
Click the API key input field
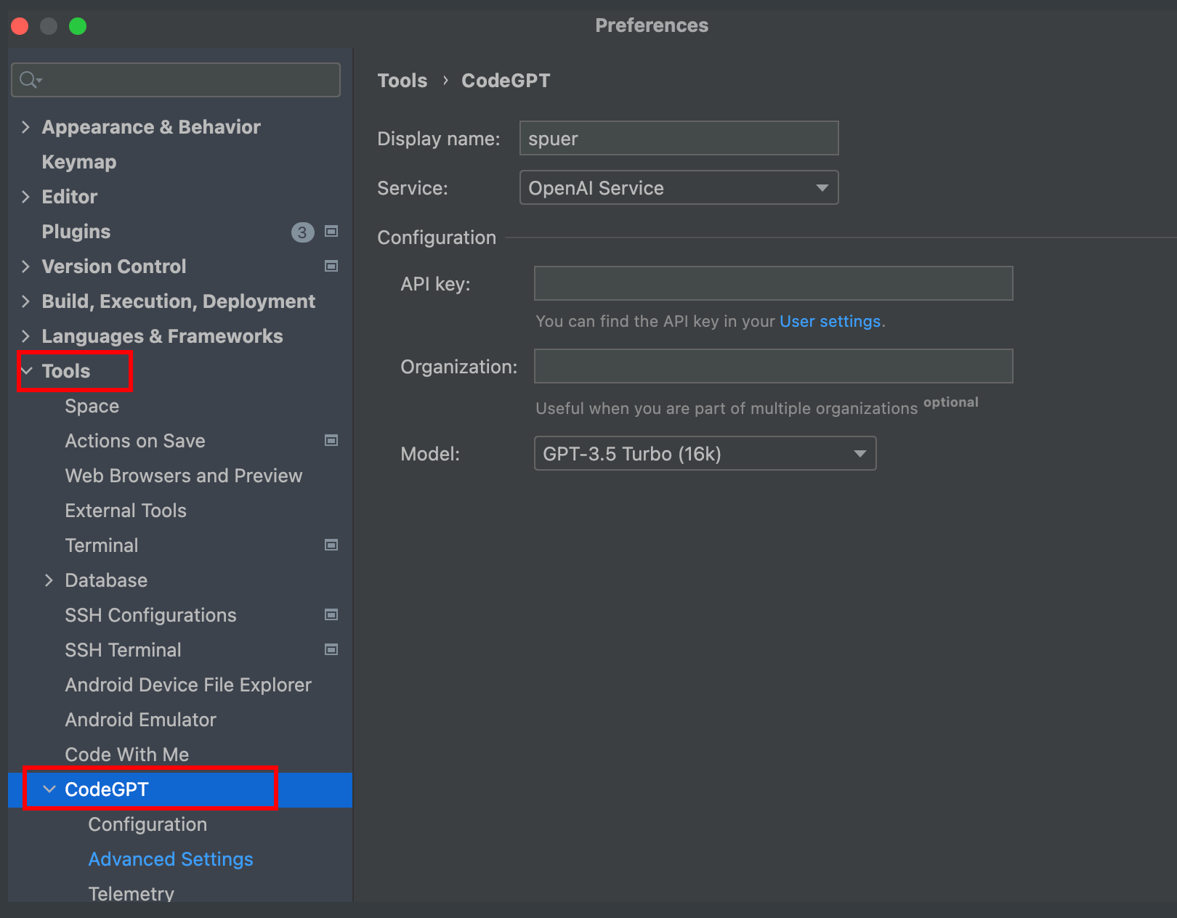[774, 283]
